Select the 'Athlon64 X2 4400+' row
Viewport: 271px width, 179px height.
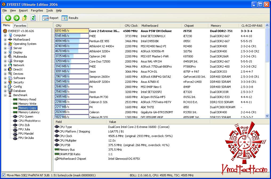[x=159, y=46]
